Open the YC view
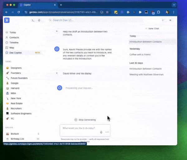 (x=12, y=119)
